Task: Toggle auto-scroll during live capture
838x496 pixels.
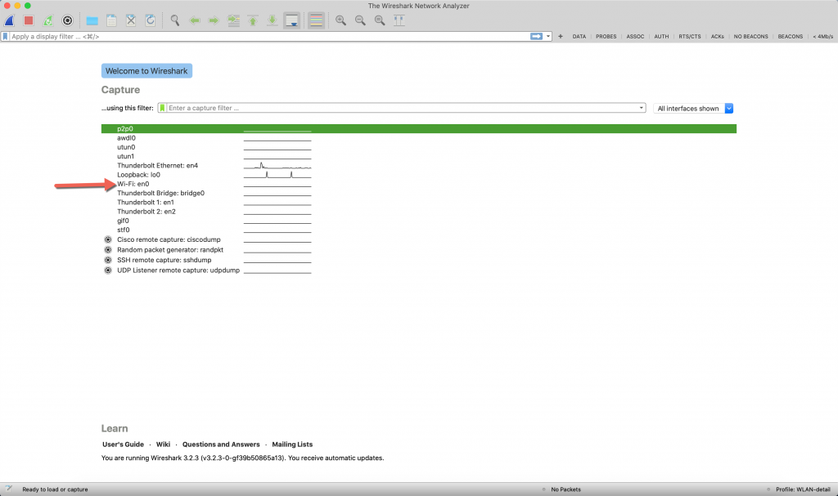Action: pyautogui.click(x=291, y=20)
